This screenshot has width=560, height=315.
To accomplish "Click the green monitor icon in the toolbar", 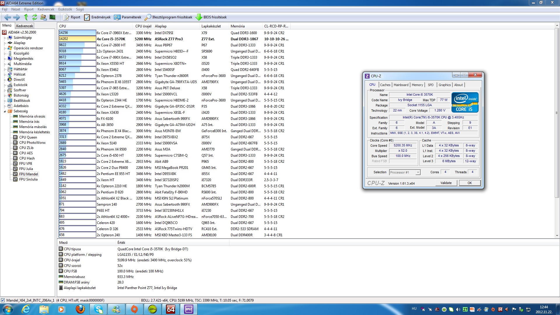I will 52,17.
